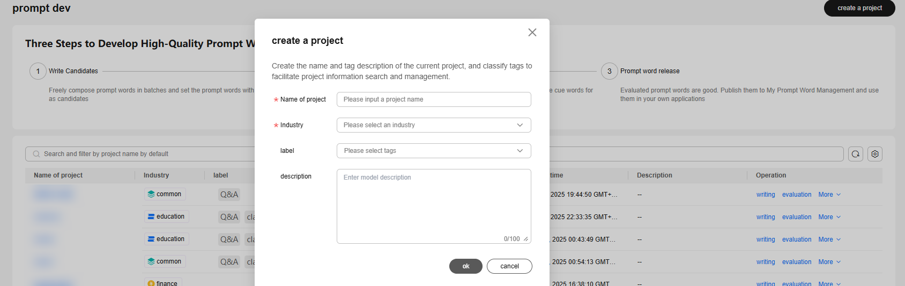Viewport: 905px width, 286px height.
Task: Open the writing link in the 22:33:35 row
Action: tap(766, 217)
